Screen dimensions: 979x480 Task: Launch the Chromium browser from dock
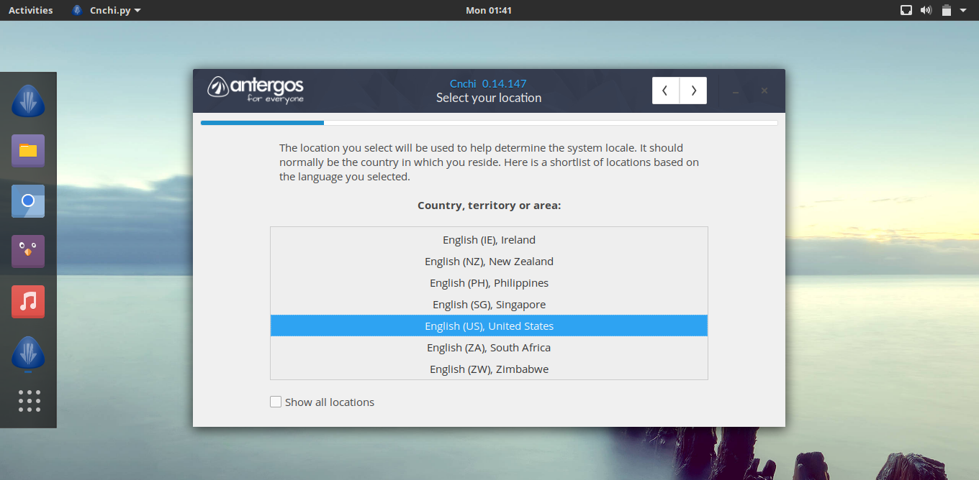pyautogui.click(x=28, y=201)
